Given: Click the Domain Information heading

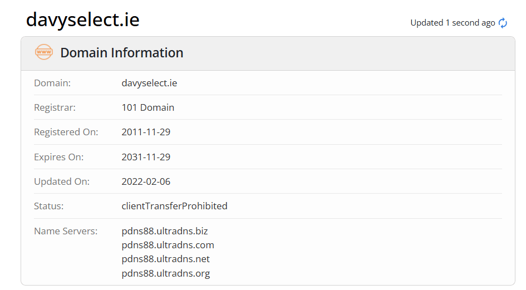Looking at the screenshot, I should (122, 53).
